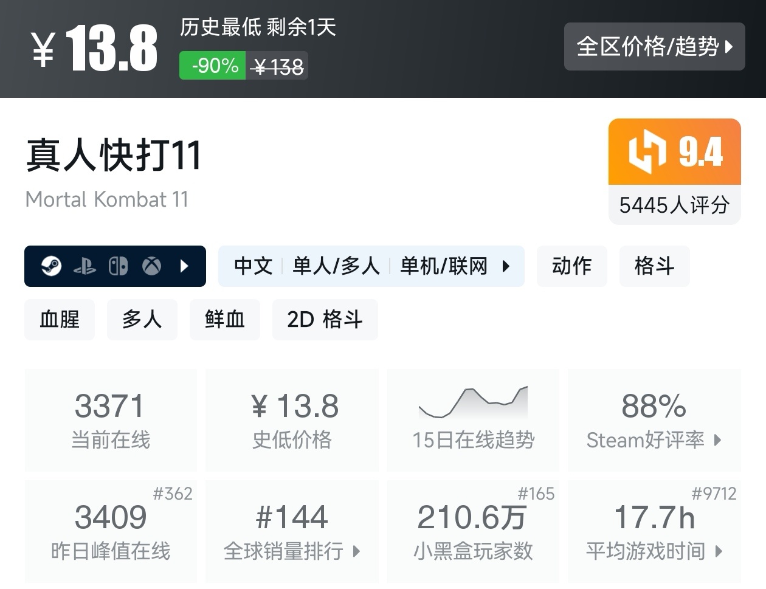The height and width of the screenshot is (589, 766).
Task: Click the #165 rank label
Action: tap(536, 494)
